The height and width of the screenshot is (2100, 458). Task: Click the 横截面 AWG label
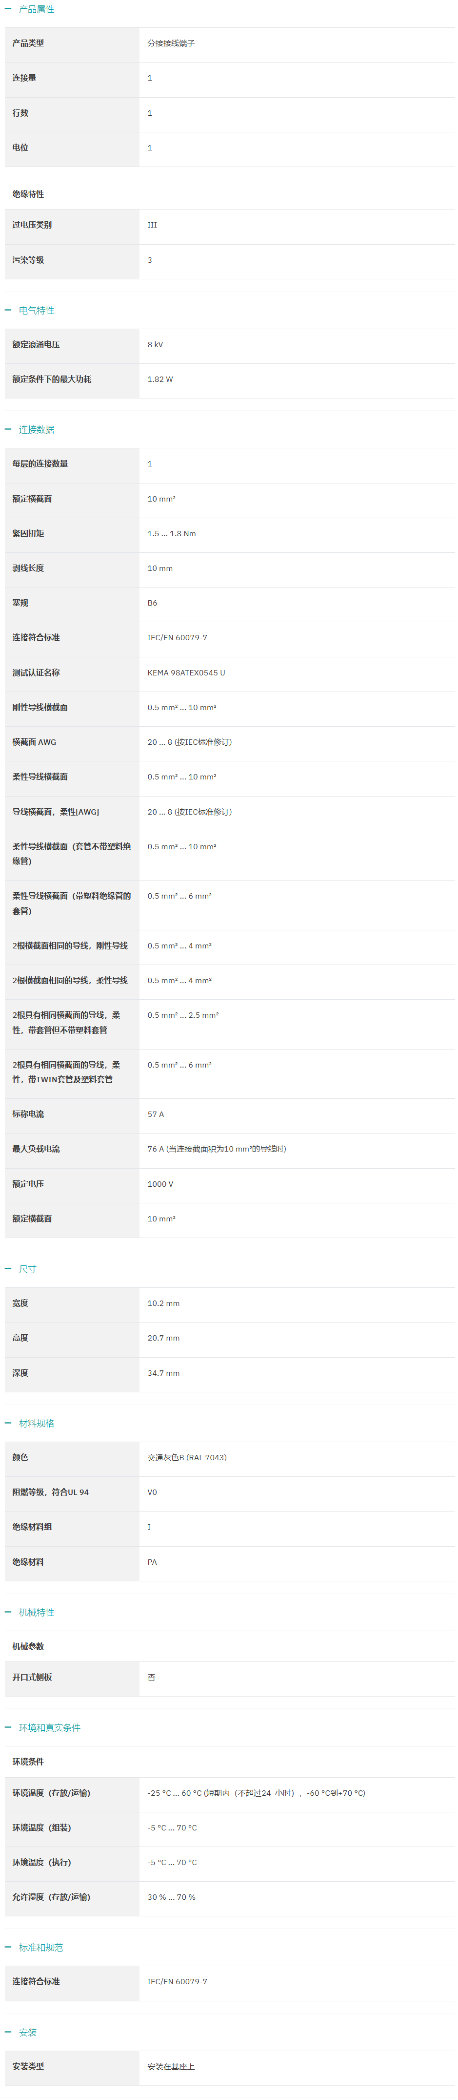tap(34, 742)
